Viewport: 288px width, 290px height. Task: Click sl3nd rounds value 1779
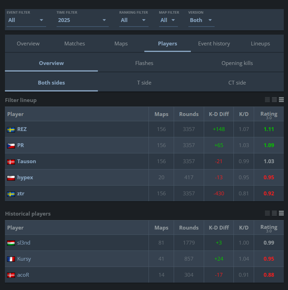189,242
